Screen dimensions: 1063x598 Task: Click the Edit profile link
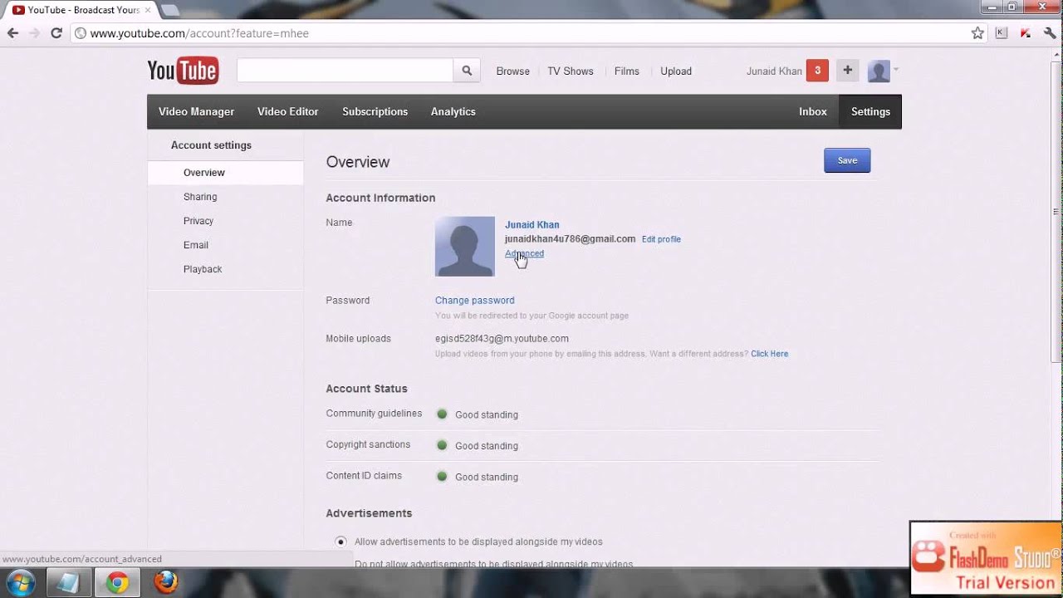click(661, 239)
